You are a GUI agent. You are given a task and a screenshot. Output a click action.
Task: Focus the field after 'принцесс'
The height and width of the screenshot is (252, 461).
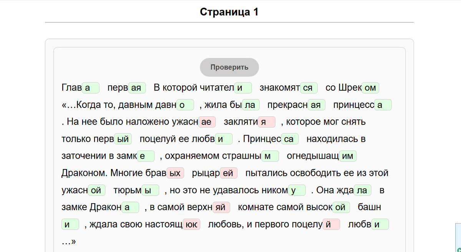click(x=383, y=105)
